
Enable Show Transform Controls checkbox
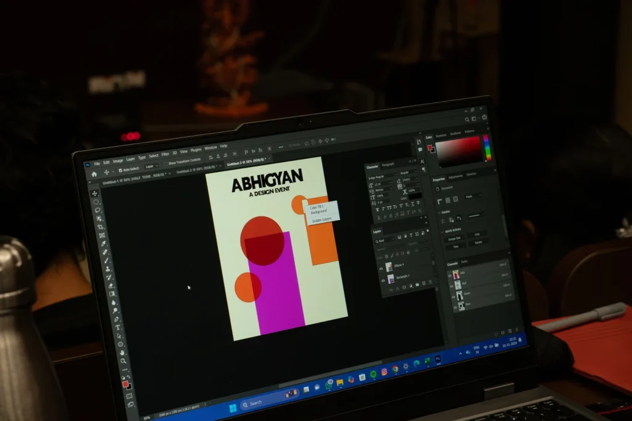click(165, 163)
